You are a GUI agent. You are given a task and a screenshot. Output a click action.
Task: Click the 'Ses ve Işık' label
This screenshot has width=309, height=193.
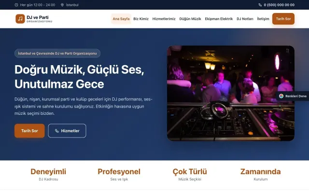(119, 179)
